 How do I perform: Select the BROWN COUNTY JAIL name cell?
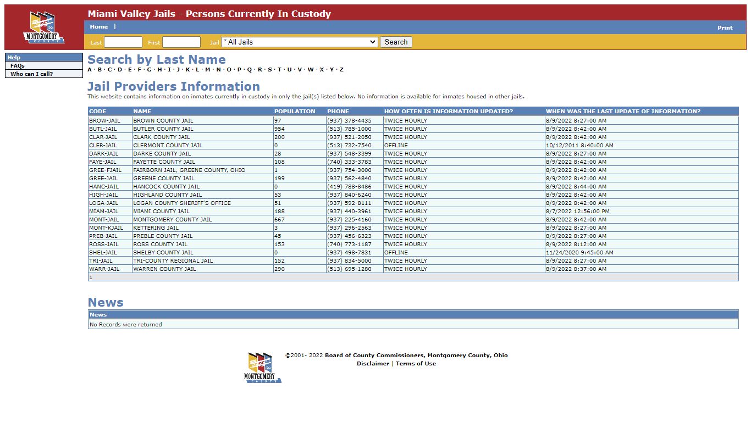203,120
